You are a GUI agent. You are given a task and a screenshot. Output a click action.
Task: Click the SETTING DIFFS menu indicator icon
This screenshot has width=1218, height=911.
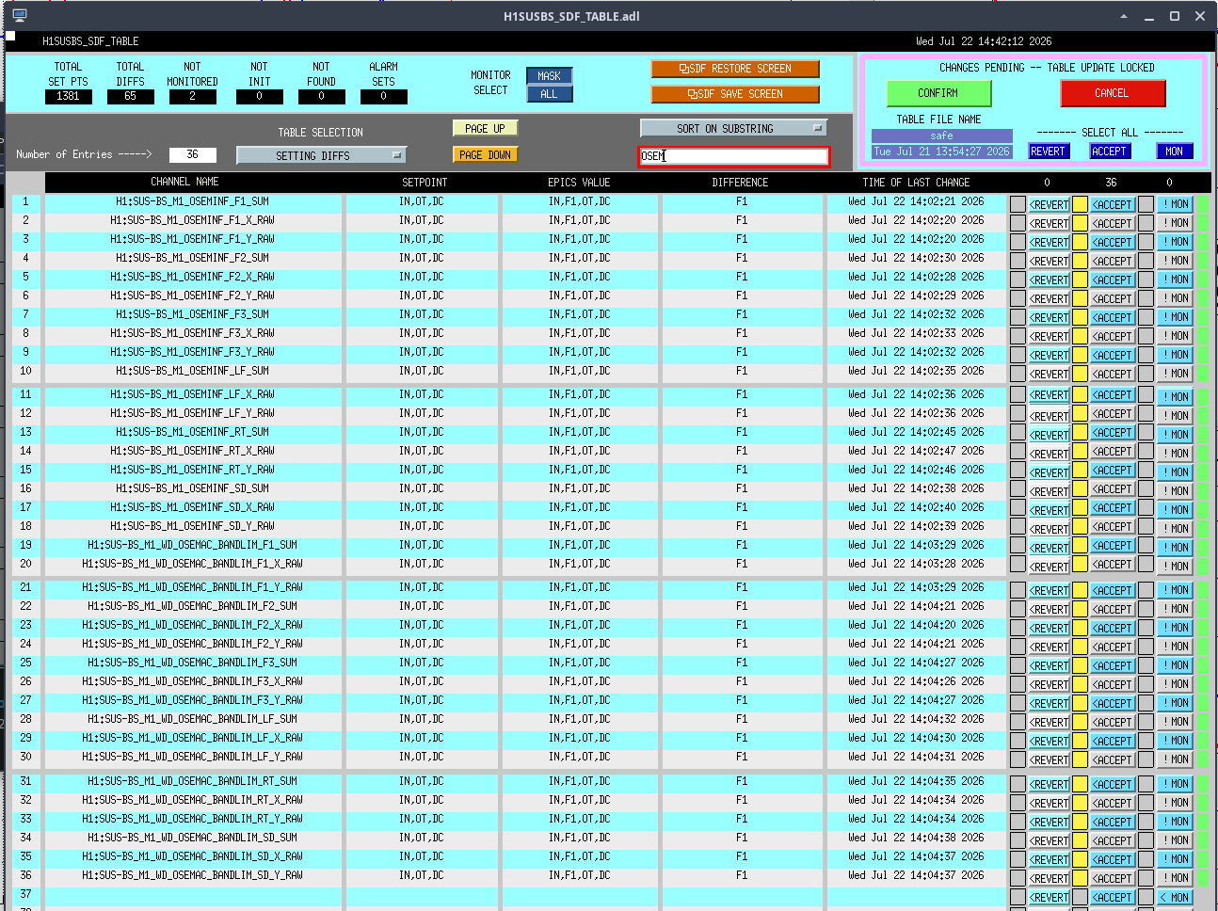coord(397,155)
